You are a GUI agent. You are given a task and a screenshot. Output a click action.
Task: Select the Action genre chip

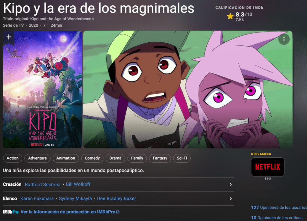[13, 158]
